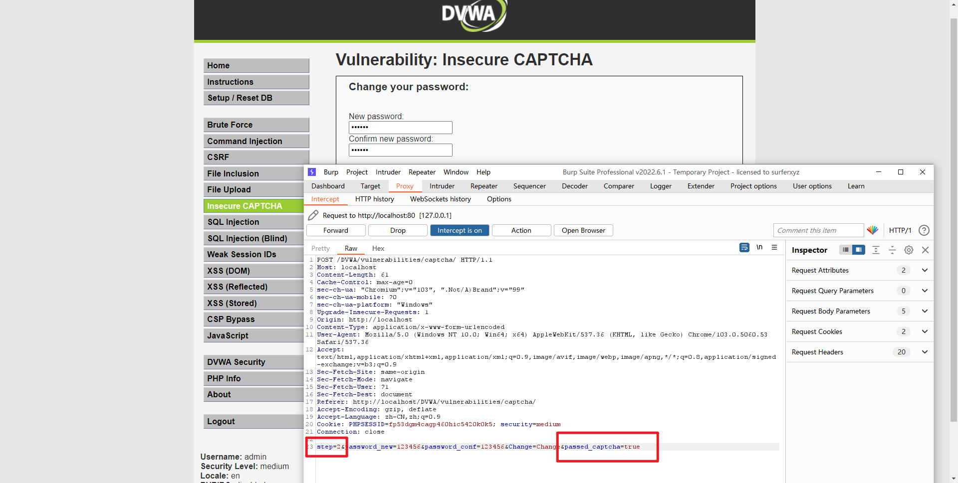
Task: Open the Window menu in Burp Suite
Action: [x=456, y=172]
